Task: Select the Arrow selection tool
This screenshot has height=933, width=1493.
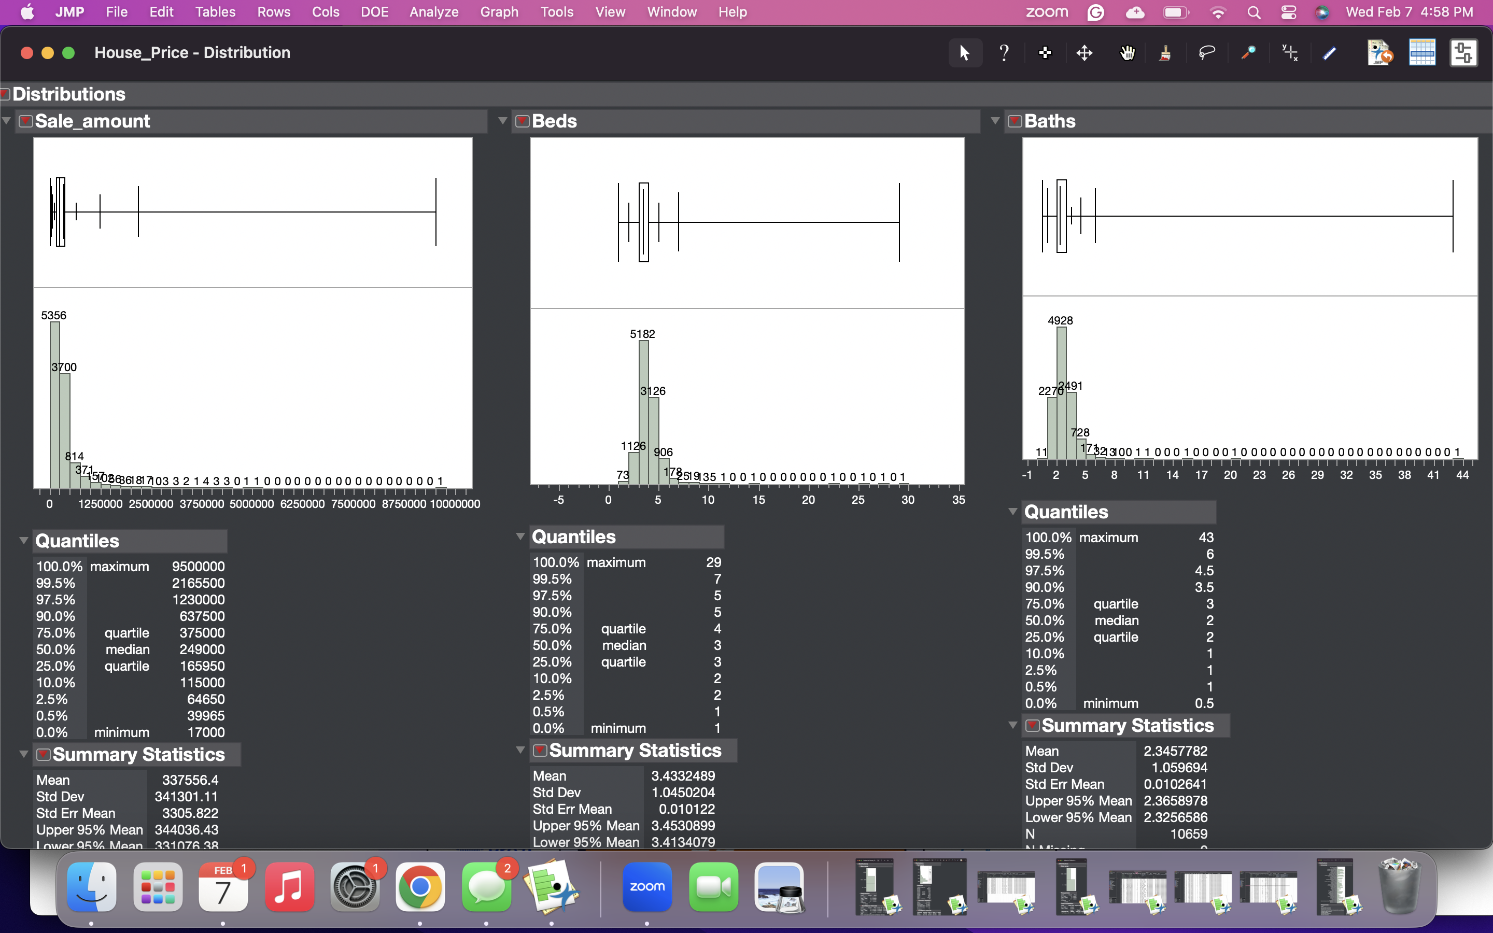Action: tap(965, 52)
